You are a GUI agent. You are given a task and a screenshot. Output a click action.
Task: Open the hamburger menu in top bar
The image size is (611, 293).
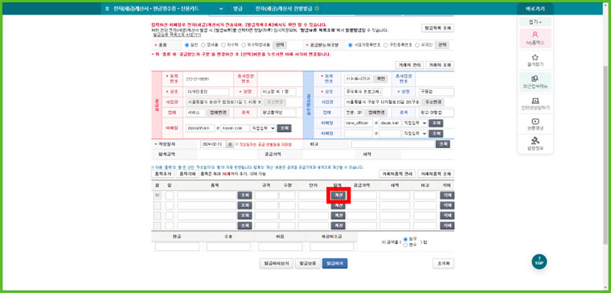(x=107, y=8)
